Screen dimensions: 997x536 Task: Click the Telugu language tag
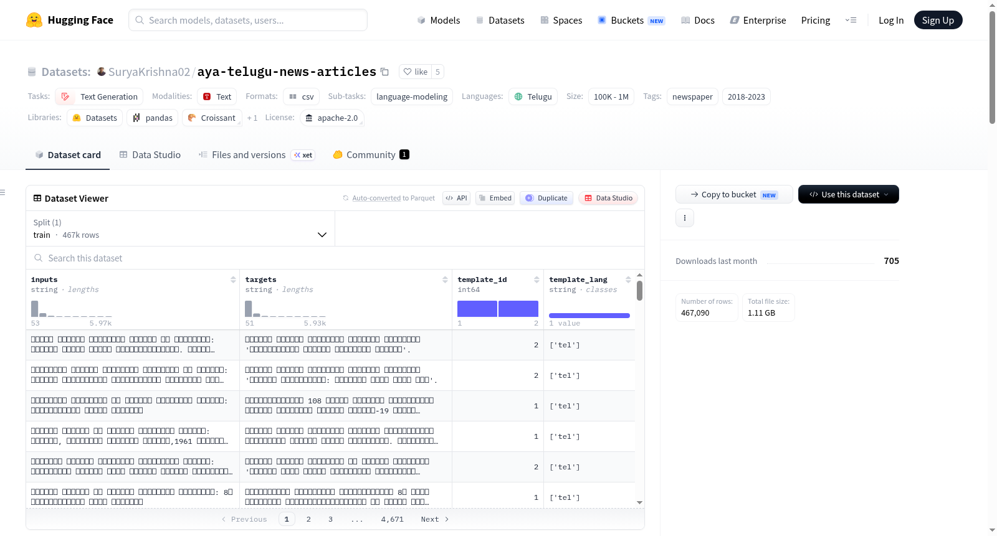[x=533, y=96]
